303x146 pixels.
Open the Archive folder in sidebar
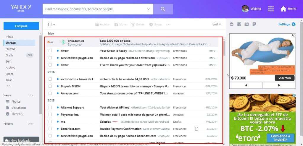[10, 68]
